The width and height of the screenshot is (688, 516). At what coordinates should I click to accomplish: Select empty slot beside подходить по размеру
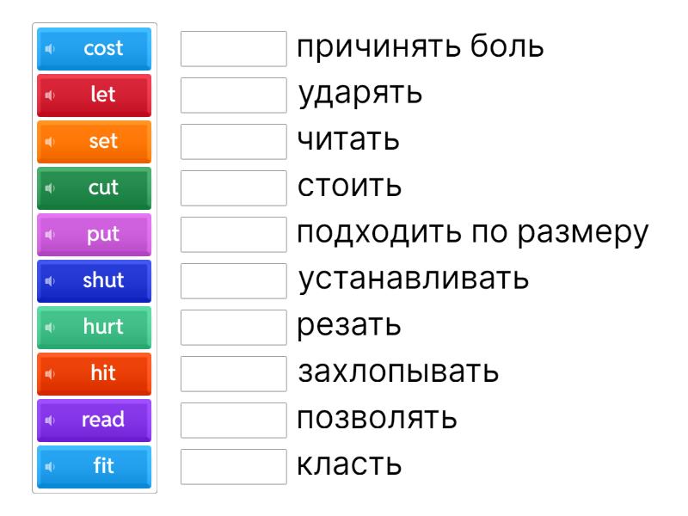pos(234,235)
